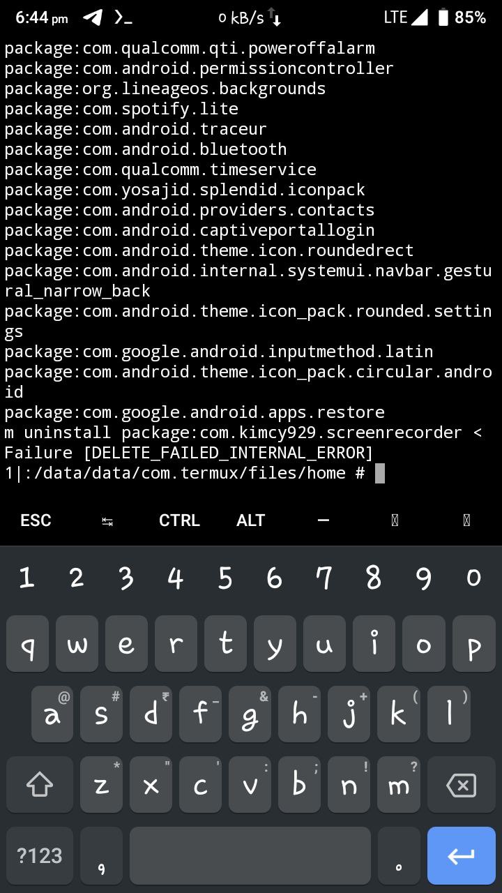
Task: Tap the terminal cursor at the prompt line
Action: click(380, 474)
